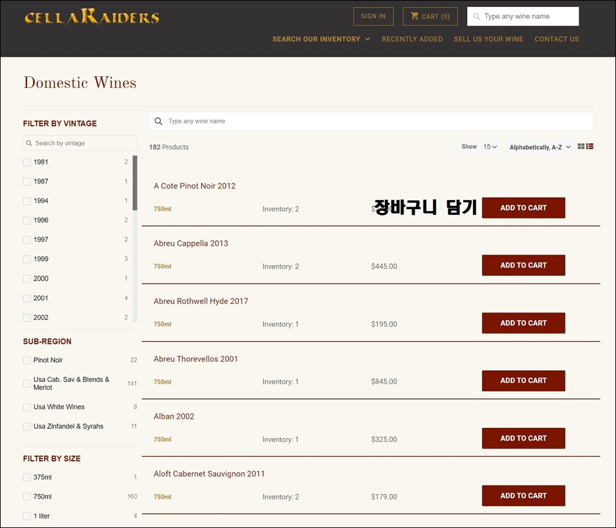
Task: Open Alphabetically, A-Z sort dropdown
Action: pos(540,147)
